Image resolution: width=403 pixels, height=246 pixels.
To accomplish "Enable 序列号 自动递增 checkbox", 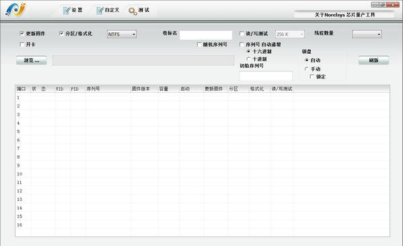I will tap(242, 44).
